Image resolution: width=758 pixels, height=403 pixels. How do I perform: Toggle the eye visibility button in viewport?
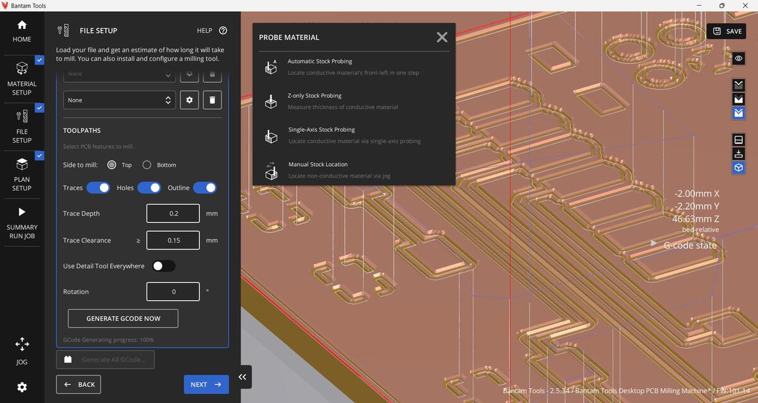pos(738,59)
